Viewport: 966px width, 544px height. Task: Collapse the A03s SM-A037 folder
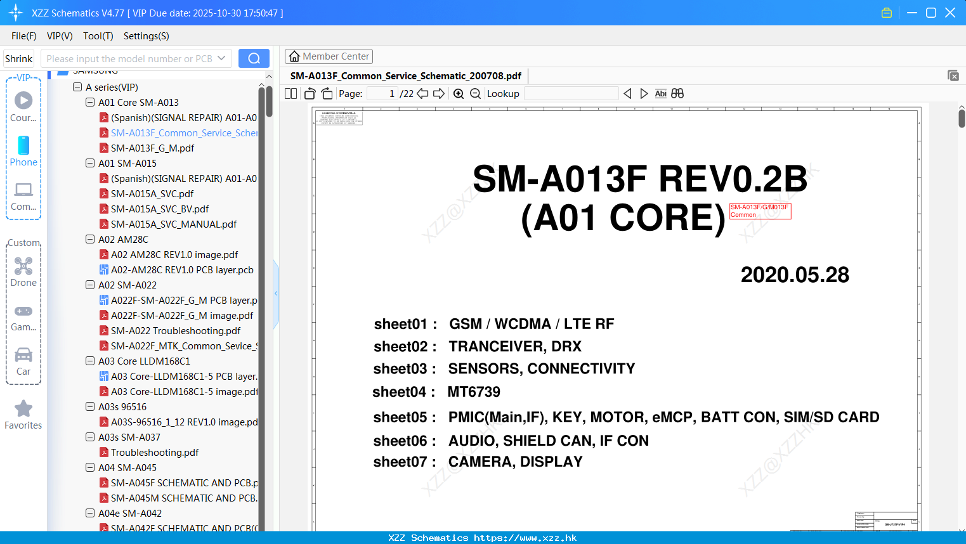coord(90,437)
